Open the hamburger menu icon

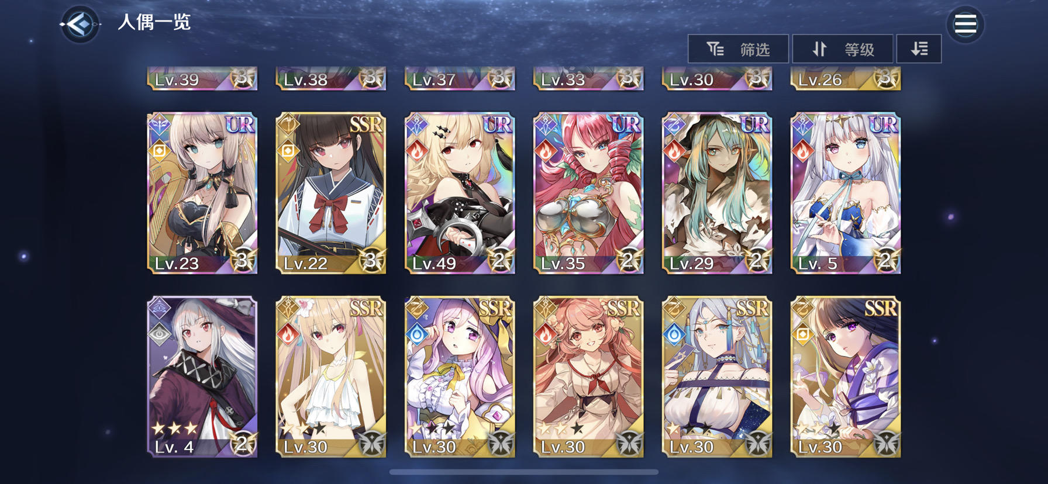[x=965, y=25]
